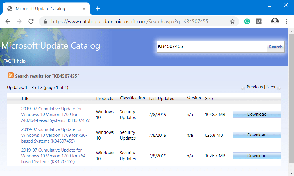
Task: Click the 7/8/2019 date in ARM64 row
Action: pos(157,114)
